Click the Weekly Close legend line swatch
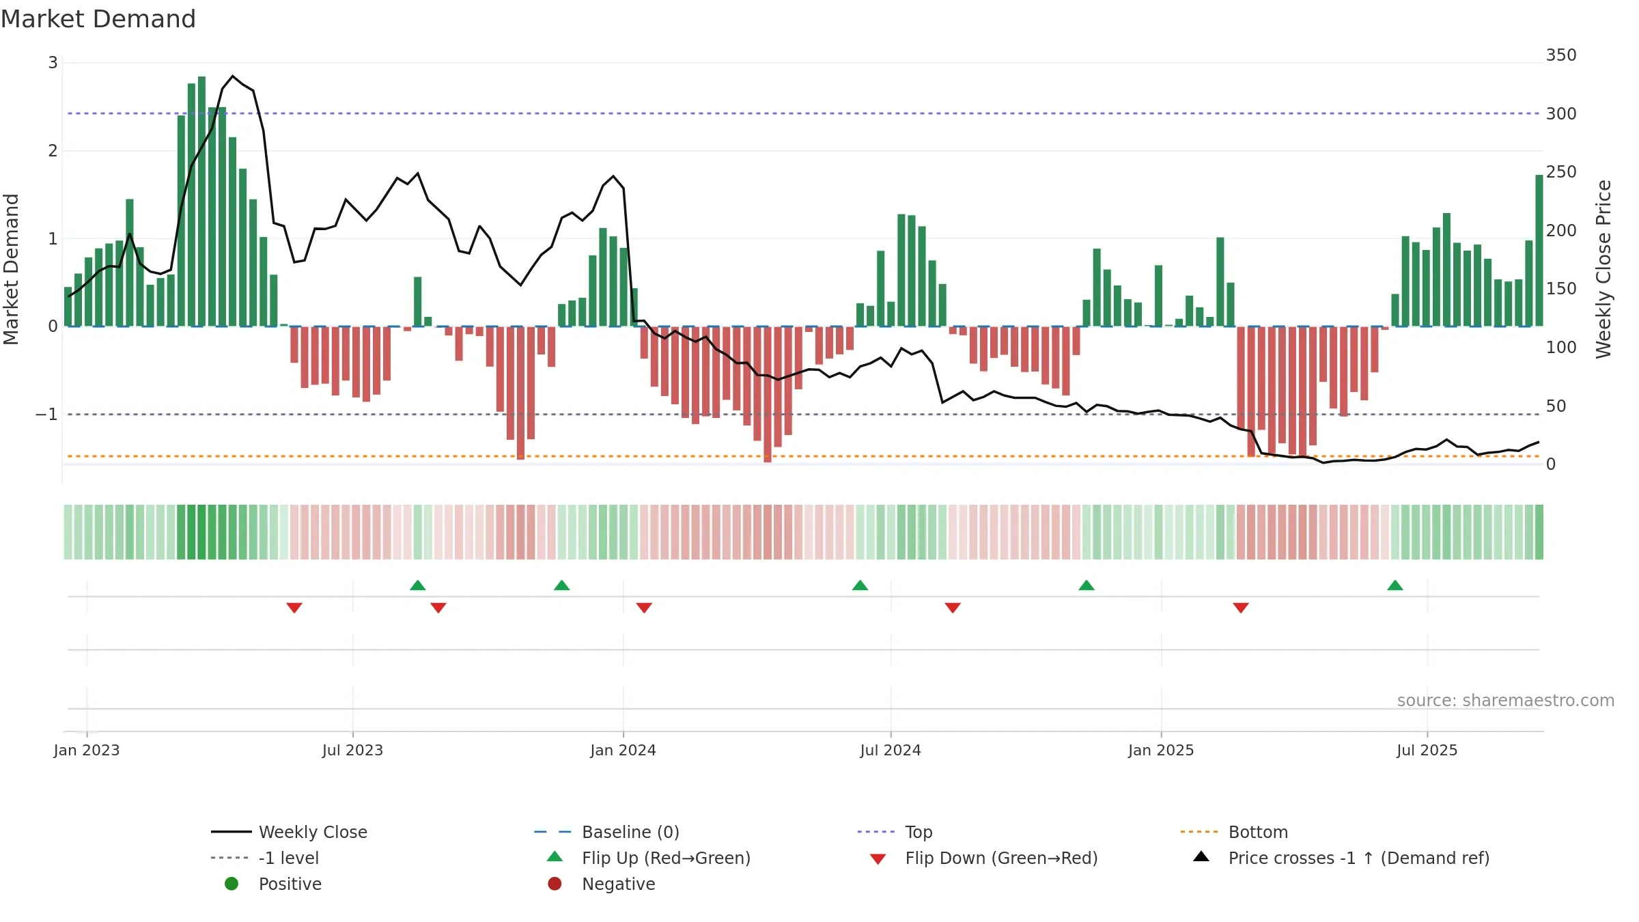This screenshot has width=1639, height=922. coord(231,832)
